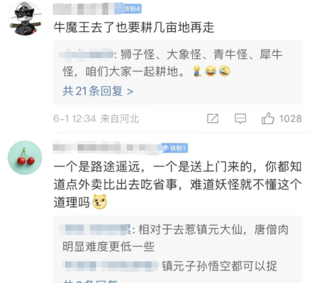Expand the partially visible replies link at bottom
Image resolution: width=310 pixels, height=283 pixels.
(x=90, y=281)
